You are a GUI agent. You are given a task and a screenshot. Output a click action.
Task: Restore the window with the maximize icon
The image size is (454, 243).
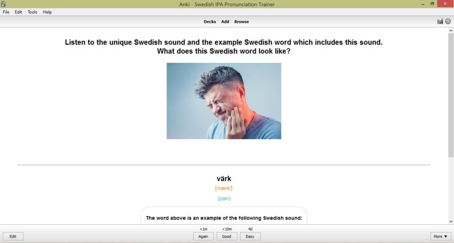[x=432, y=4]
